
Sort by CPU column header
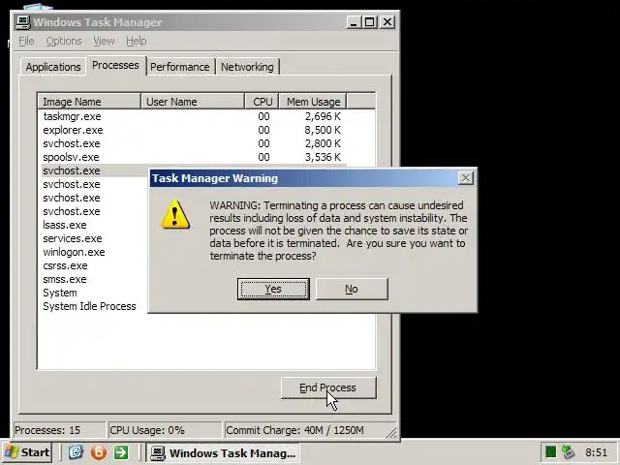coord(263,102)
